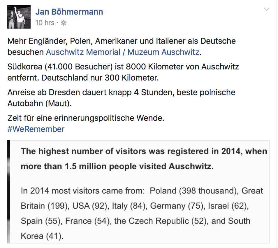The height and width of the screenshot is (248, 278).
Task: Open Jan Böhmermann's profile name link
Action: [x=69, y=12]
